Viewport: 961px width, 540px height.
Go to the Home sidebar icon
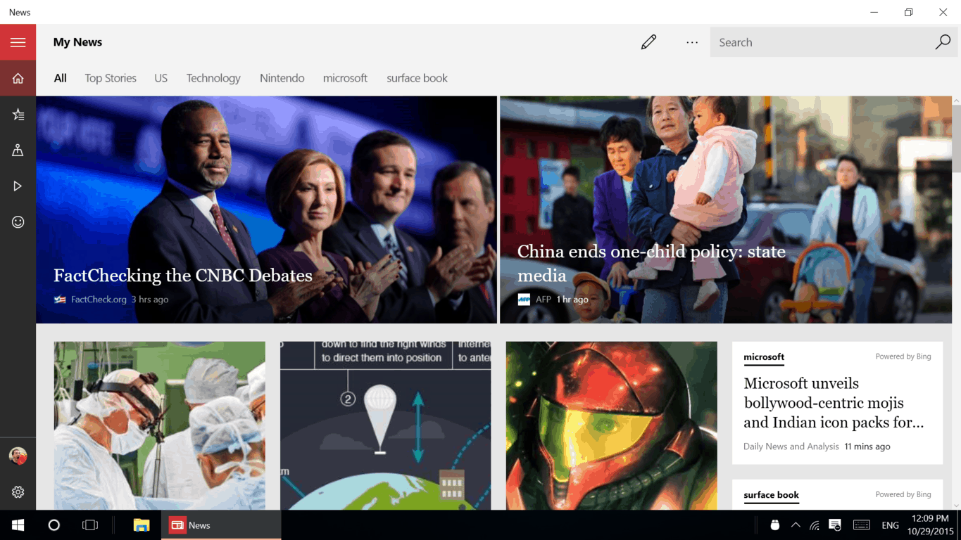coord(18,78)
